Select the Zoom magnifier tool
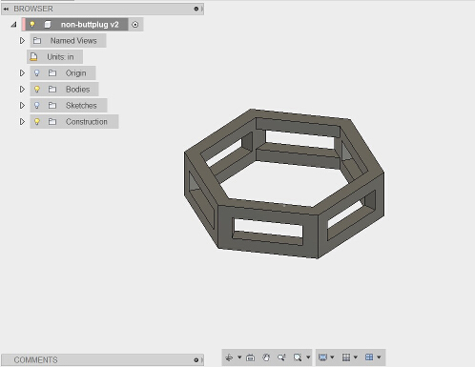The image size is (475, 367). click(x=281, y=357)
